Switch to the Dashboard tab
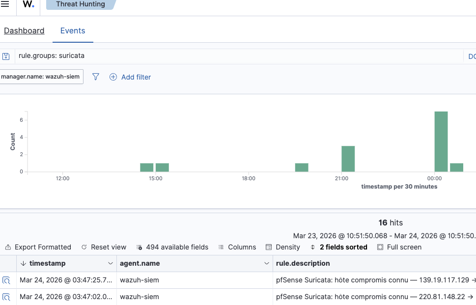This screenshot has height=305, width=476. coord(24,30)
